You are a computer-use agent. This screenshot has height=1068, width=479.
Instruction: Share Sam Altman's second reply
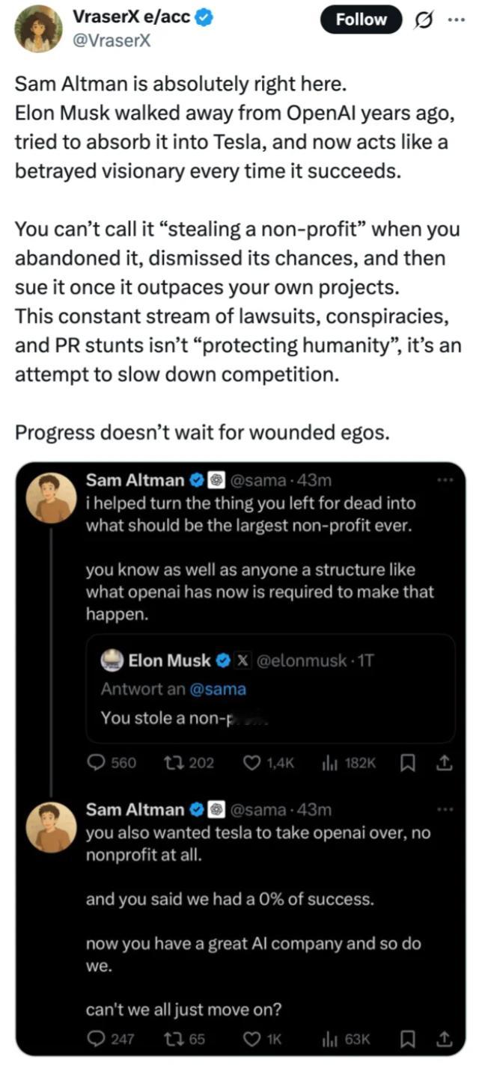pyautogui.click(x=445, y=1039)
